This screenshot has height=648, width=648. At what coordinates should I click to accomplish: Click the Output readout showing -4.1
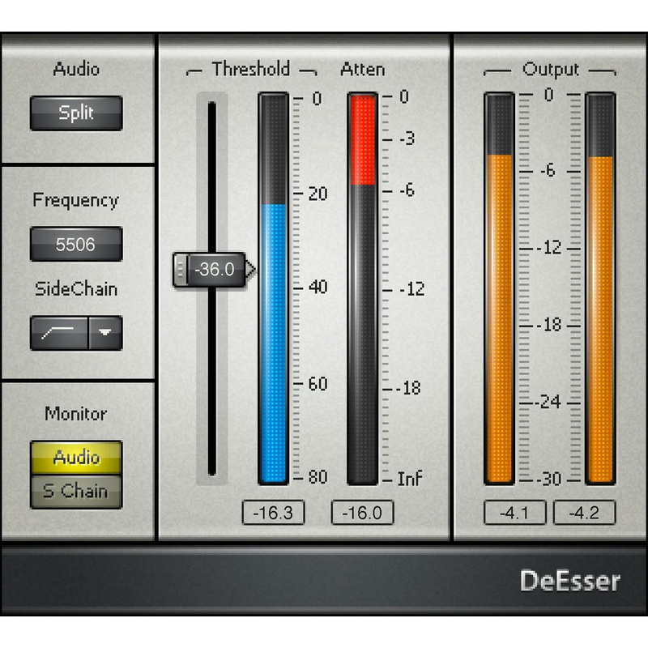(x=515, y=512)
